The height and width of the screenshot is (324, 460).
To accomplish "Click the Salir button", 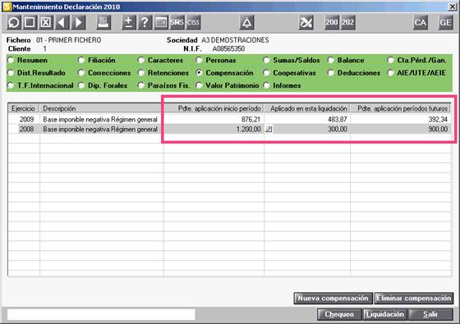I will (430, 314).
